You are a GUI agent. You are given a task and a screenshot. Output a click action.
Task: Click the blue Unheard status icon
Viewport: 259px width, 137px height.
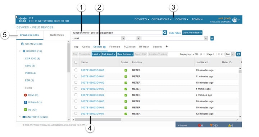tap(26, 102)
